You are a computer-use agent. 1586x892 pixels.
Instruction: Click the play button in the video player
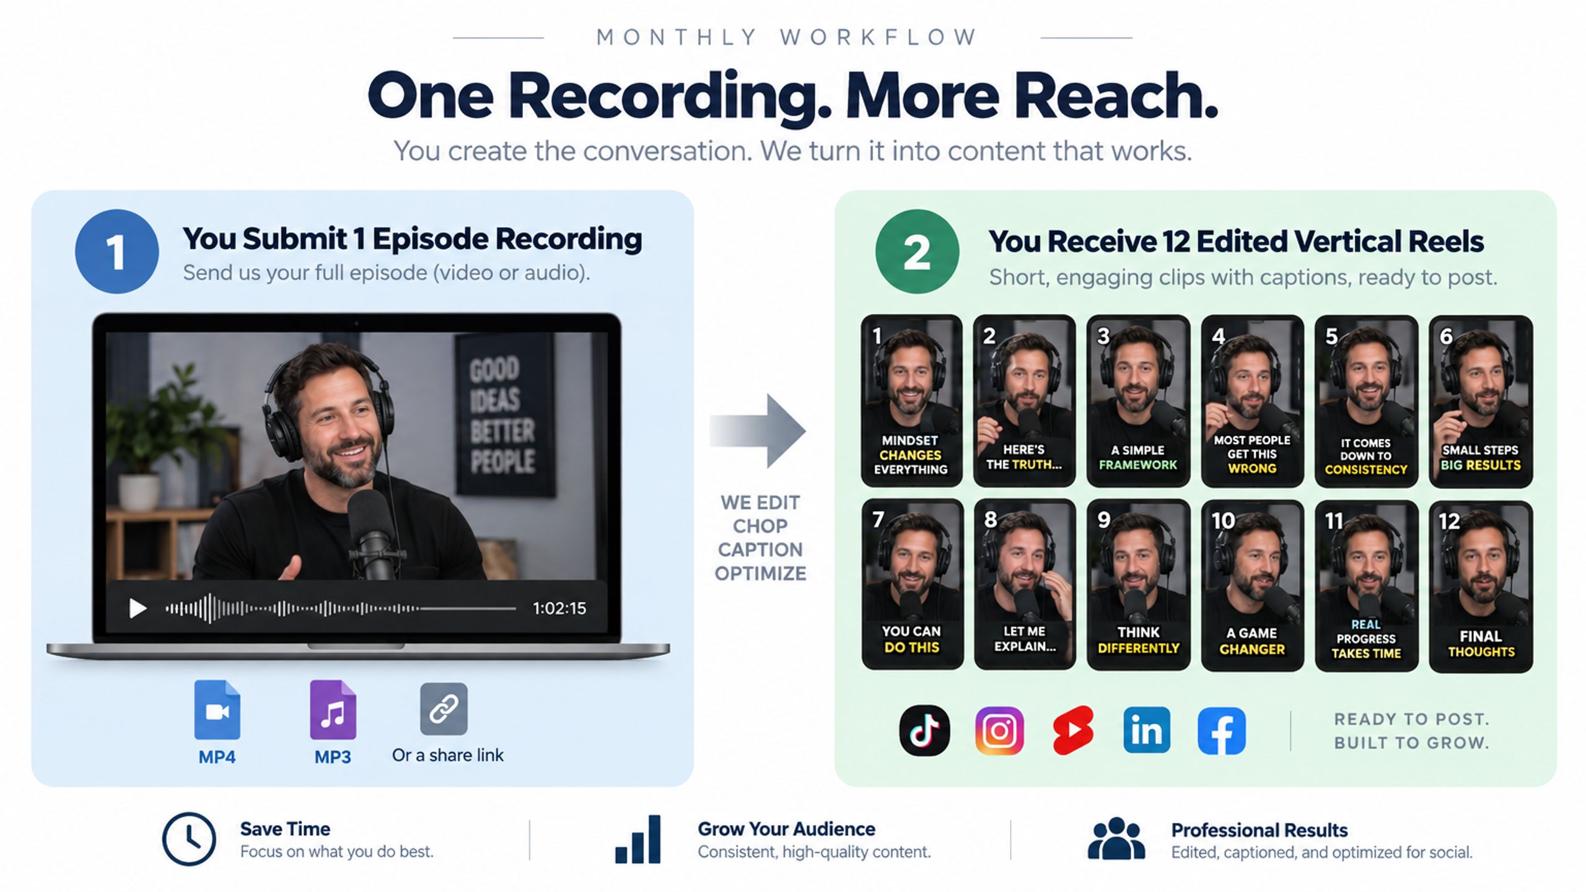137,608
